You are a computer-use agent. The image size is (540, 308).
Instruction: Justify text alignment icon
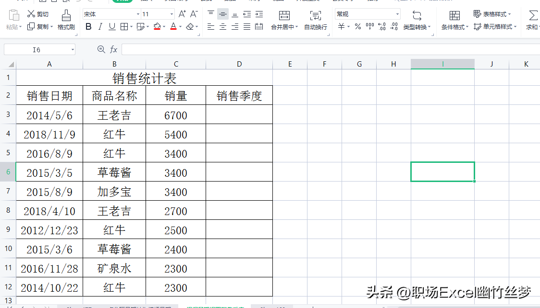coord(247,26)
